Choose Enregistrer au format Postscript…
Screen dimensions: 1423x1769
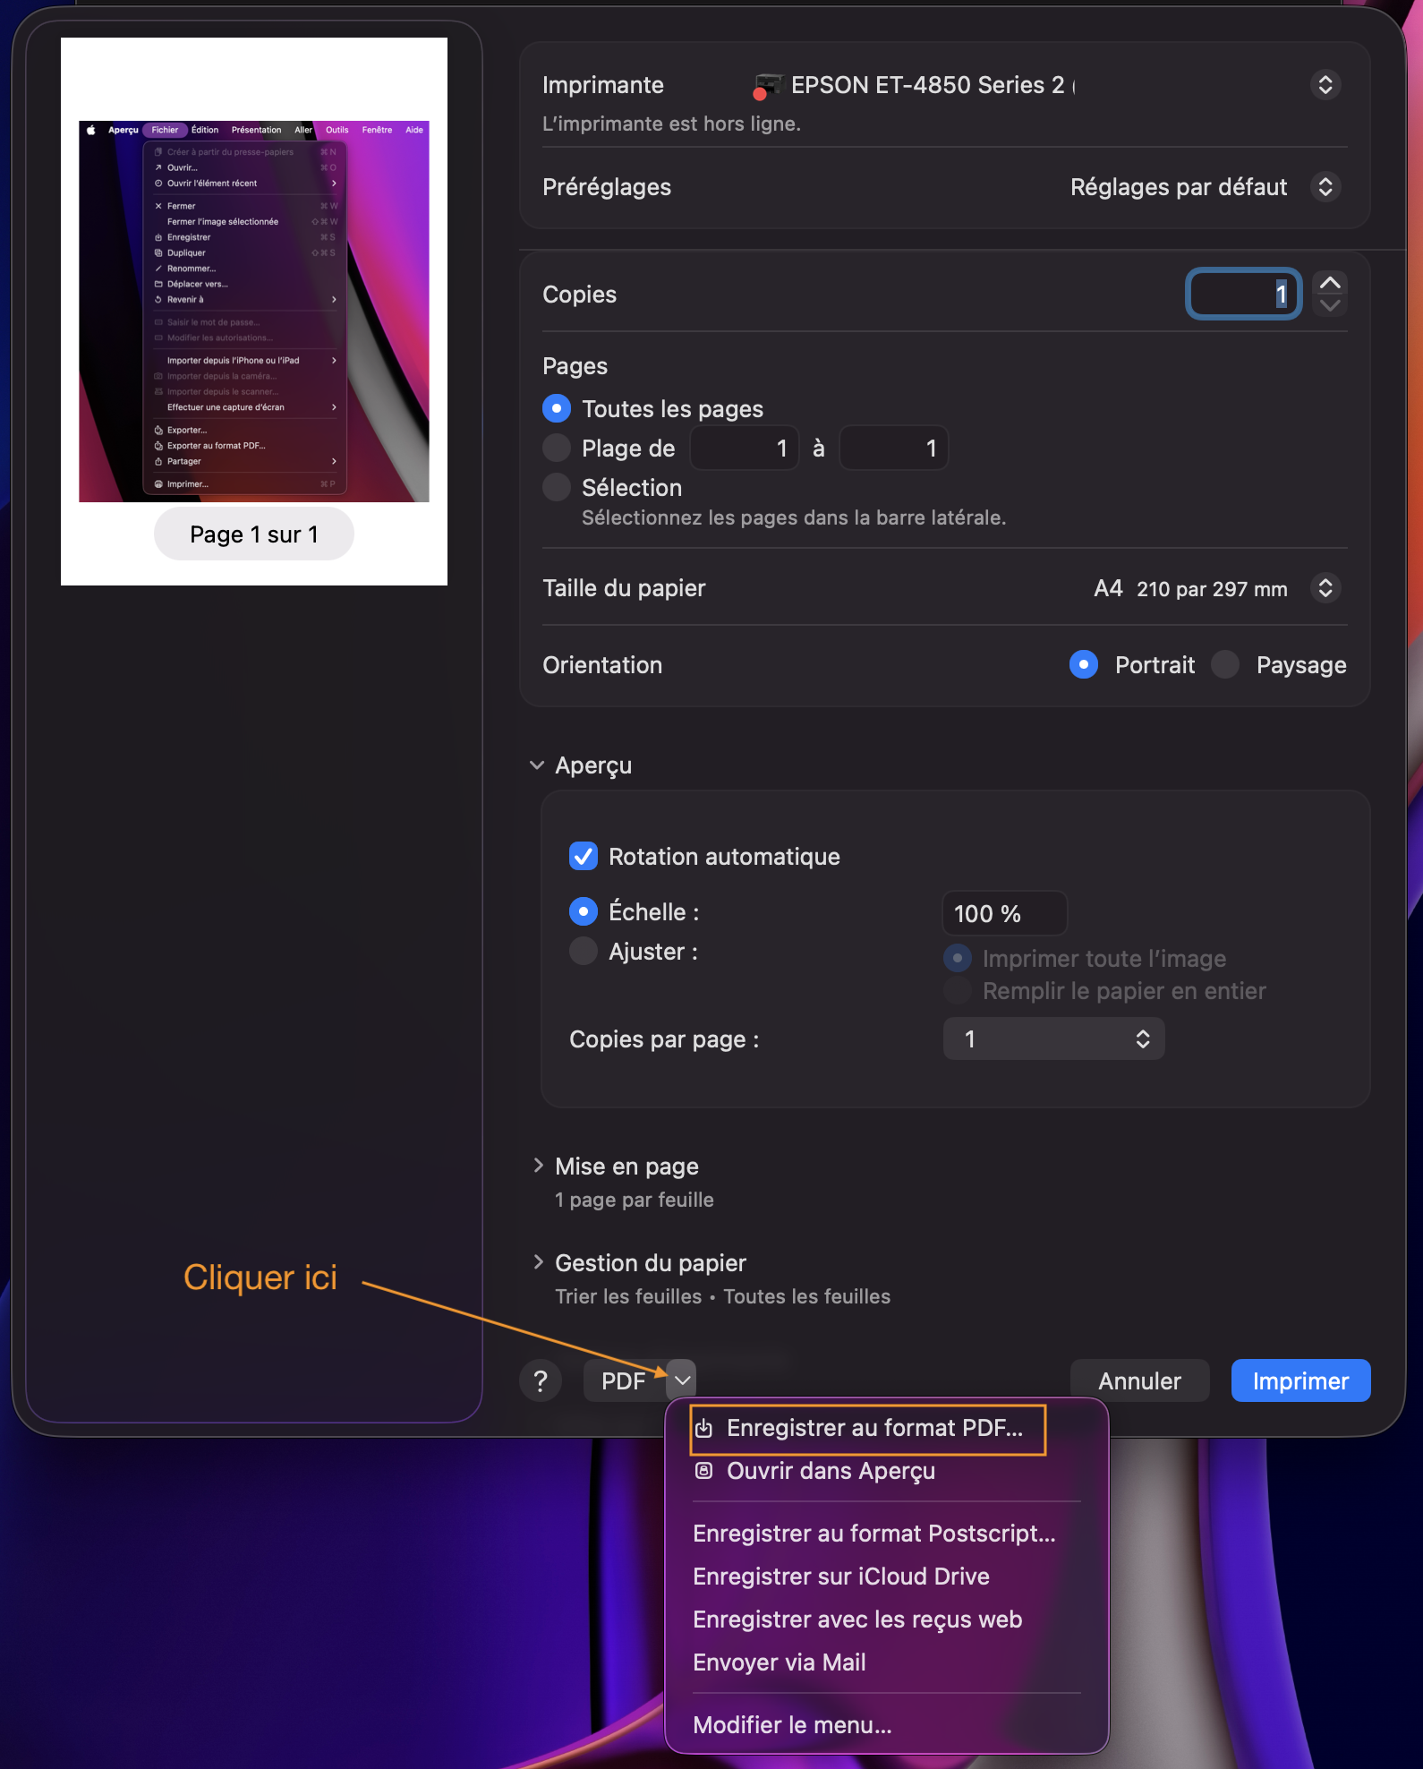pos(874,1534)
